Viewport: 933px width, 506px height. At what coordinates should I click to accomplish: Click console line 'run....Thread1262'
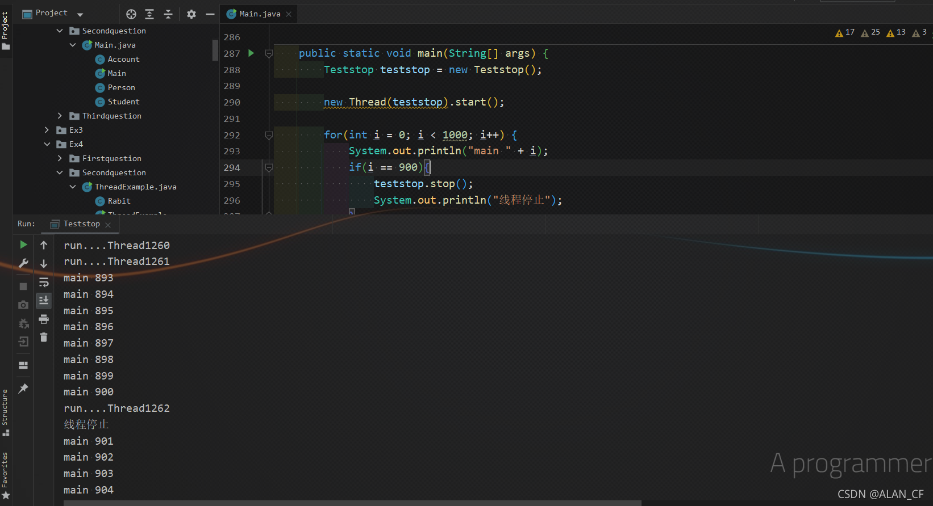click(116, 408)
